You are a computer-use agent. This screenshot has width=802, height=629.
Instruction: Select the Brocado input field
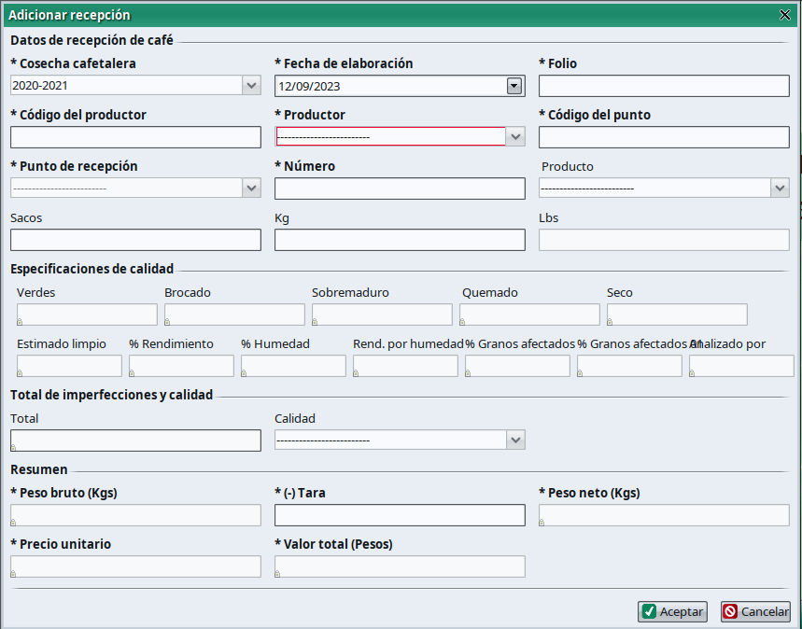[x=234, y=314]
